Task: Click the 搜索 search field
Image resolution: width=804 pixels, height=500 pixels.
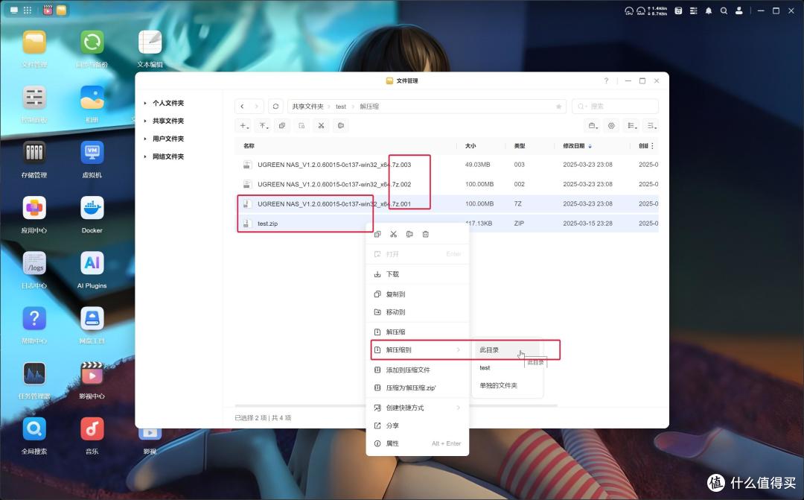Action: pos(615,107)
